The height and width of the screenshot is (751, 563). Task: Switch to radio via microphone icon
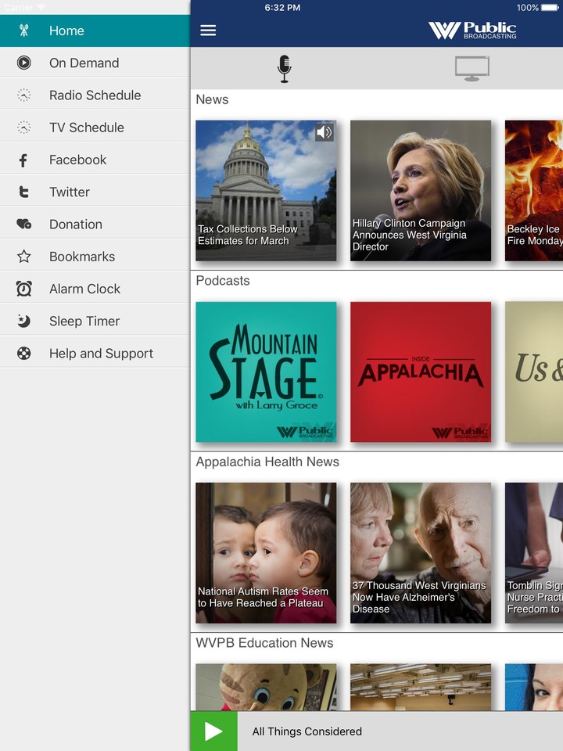coord(285,69)
